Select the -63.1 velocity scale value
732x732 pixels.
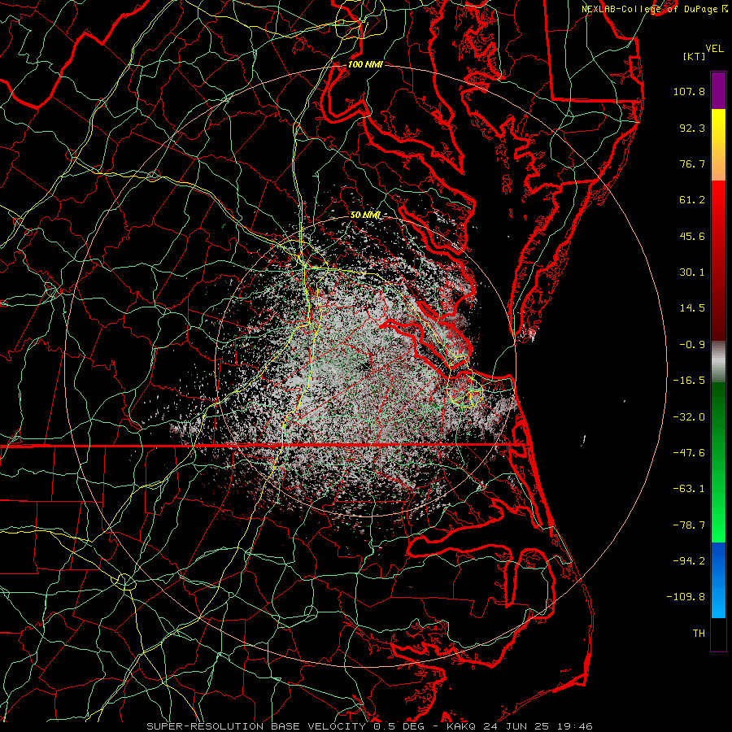pos(689,489)
